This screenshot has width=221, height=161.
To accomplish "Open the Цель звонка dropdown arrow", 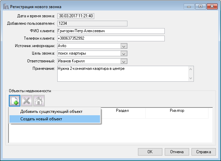I will click(x=124, y=54).
